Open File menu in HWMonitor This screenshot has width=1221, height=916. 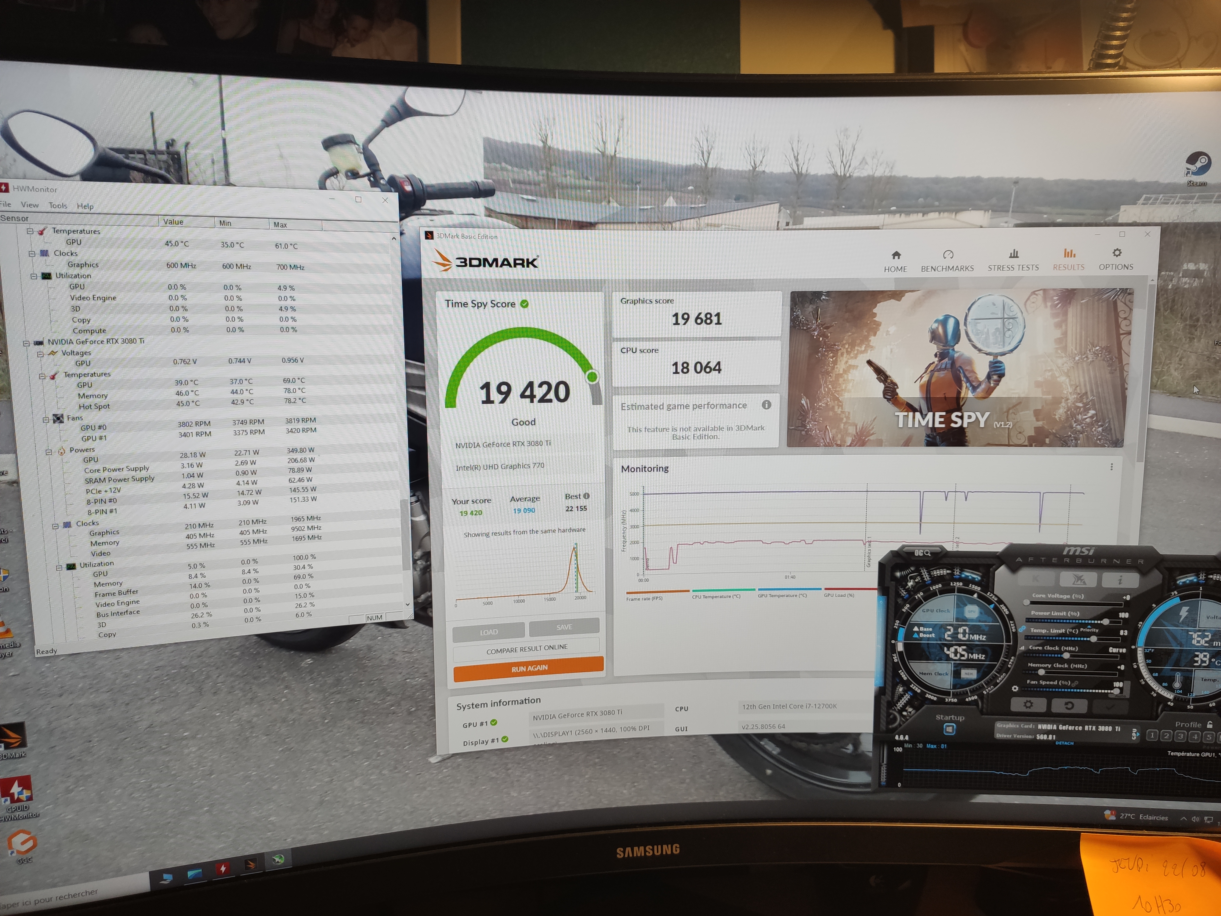tap(5, 204)
